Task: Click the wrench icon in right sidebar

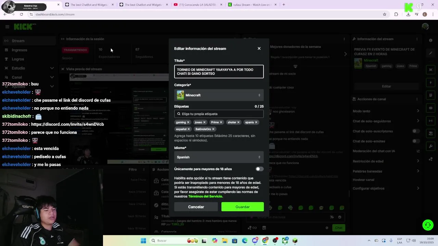Action: coord(431,146)
